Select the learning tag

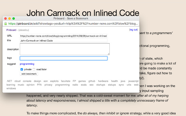click(x=11, y=85)
